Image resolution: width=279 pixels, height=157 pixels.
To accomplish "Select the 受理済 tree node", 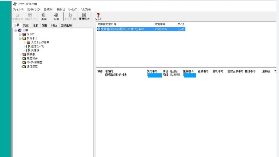I will 35,50.
